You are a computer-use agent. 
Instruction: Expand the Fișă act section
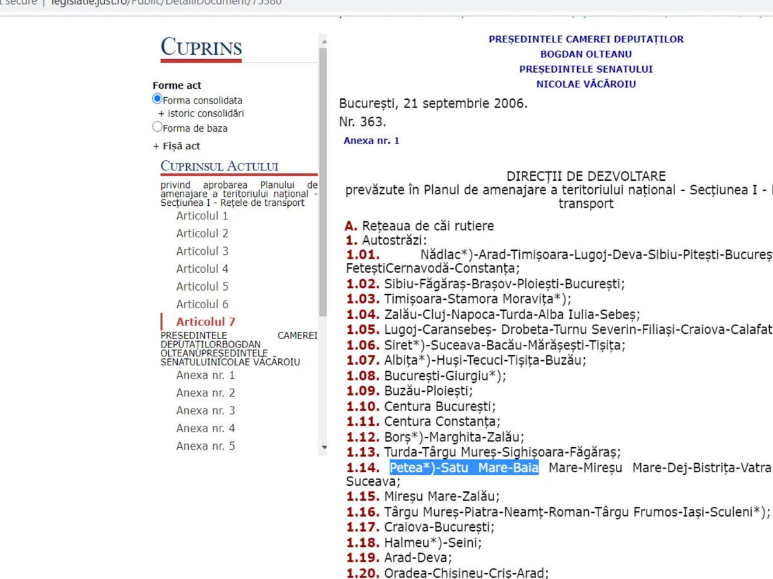pyautogui.click(x=177, y=146)
